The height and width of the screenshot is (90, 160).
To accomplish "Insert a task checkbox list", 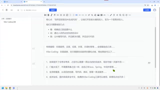I will [67, 15].
